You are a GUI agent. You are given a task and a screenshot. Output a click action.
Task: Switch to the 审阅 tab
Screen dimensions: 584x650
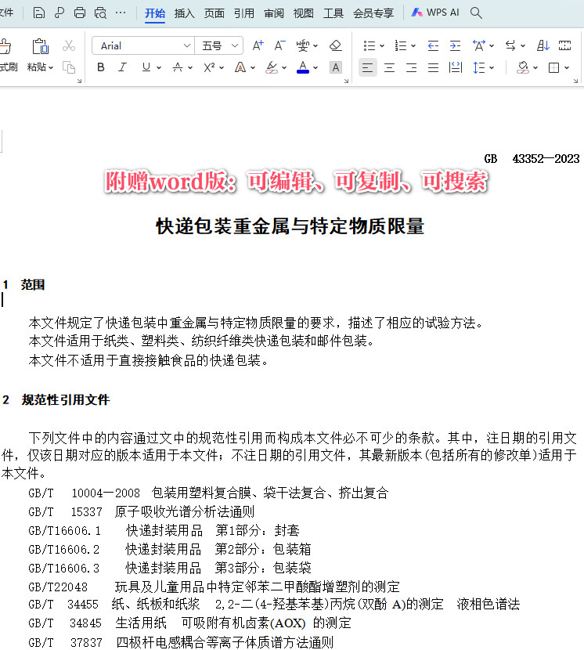[274, 13]
